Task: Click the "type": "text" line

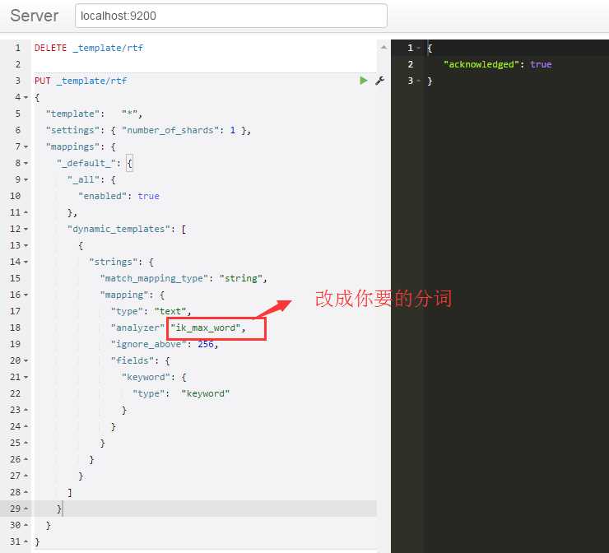Action: coord(151,311)
